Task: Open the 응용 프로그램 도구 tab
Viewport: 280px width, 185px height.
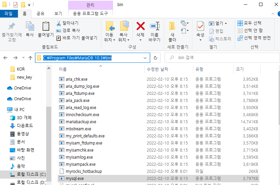Action: pyautogui.click(x=90, y=14)
